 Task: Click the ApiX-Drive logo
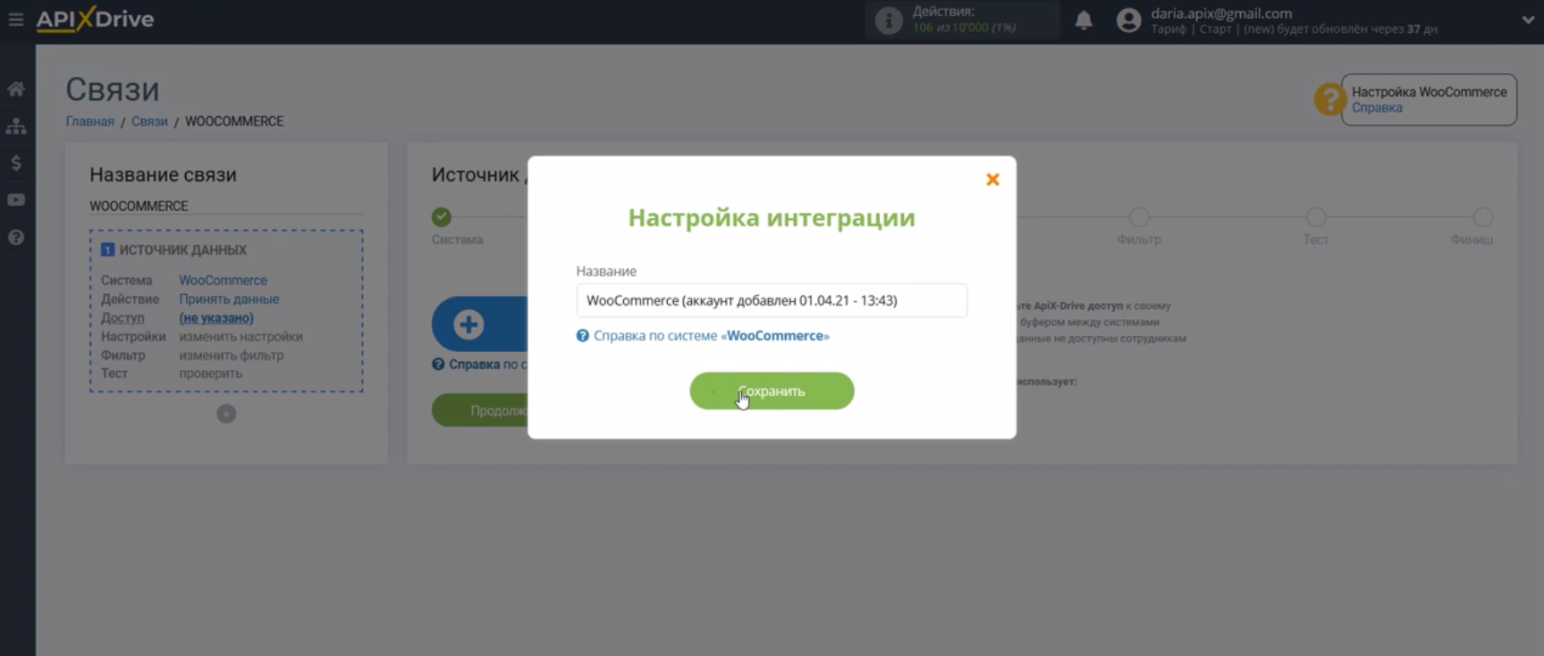pyautogui.click(x=95, y=19)
